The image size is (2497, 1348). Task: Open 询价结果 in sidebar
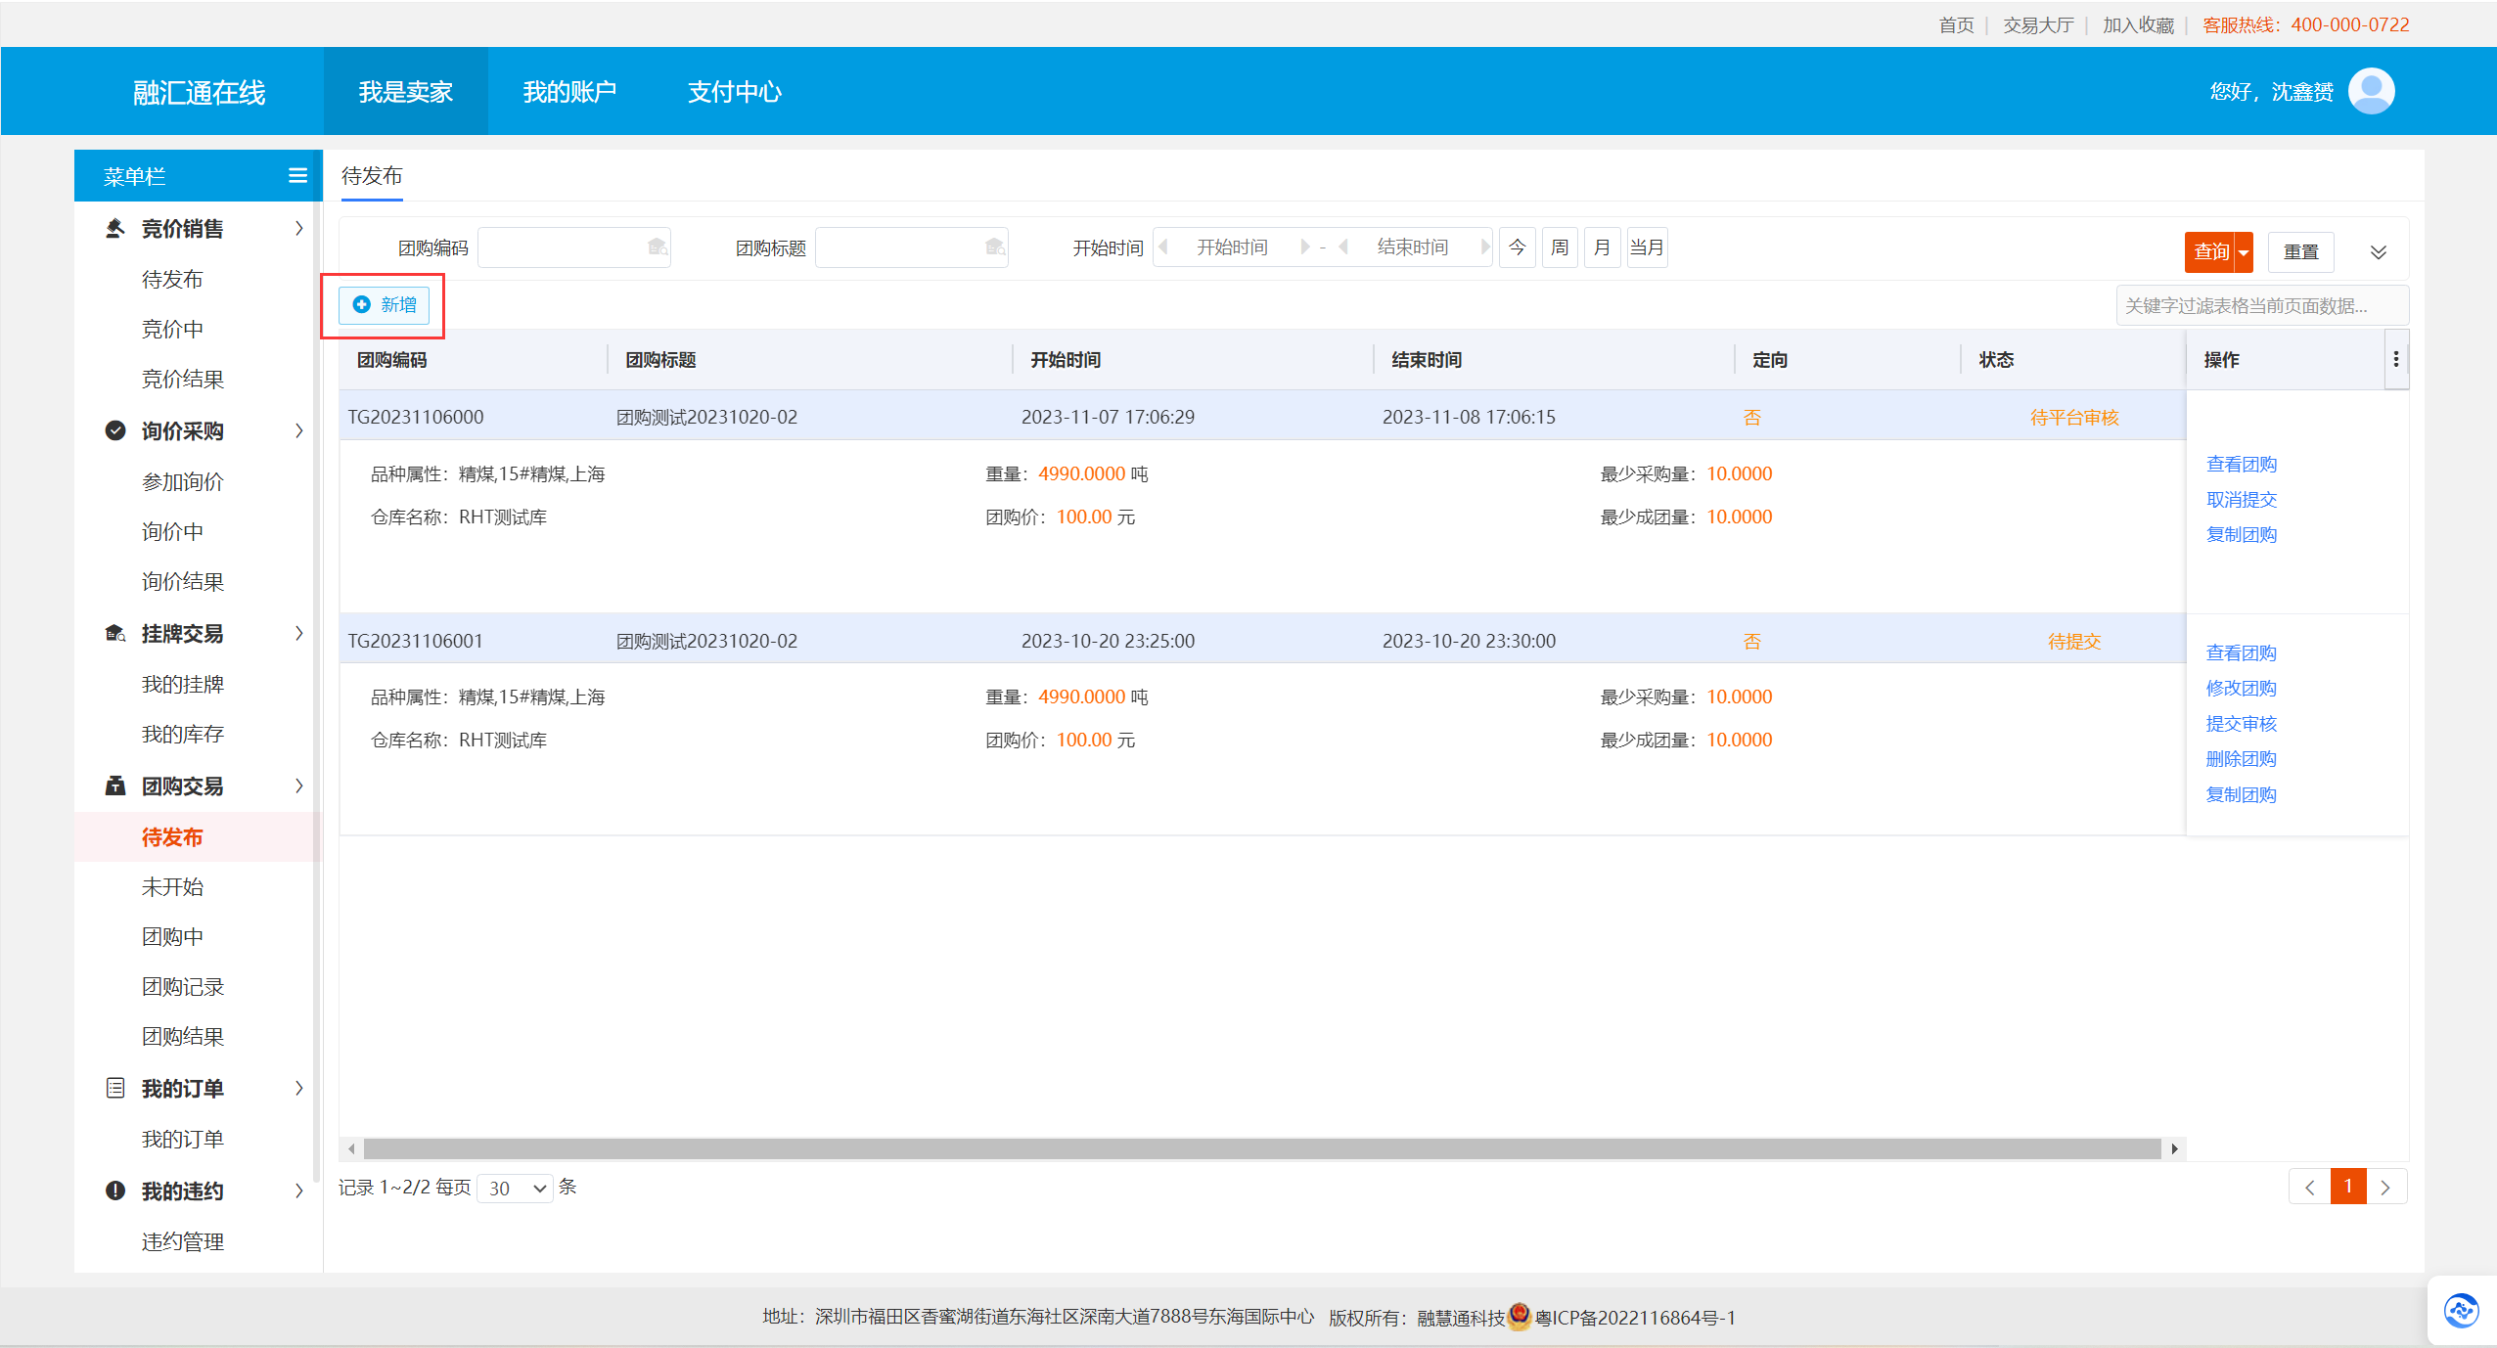183,581
